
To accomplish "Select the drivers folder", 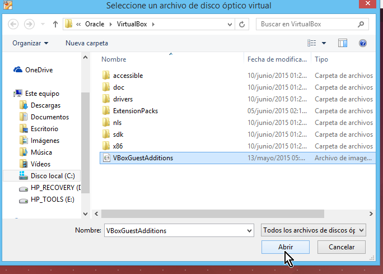I will click(x=118, y=99).
